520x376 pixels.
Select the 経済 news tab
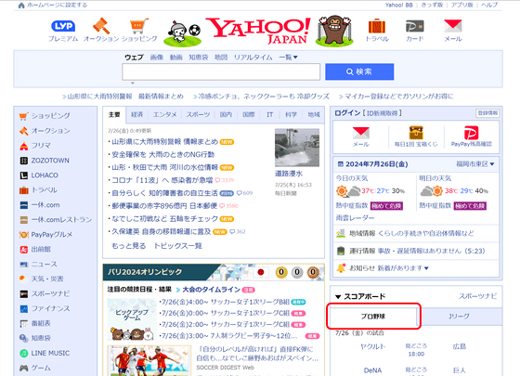[137, 115]
